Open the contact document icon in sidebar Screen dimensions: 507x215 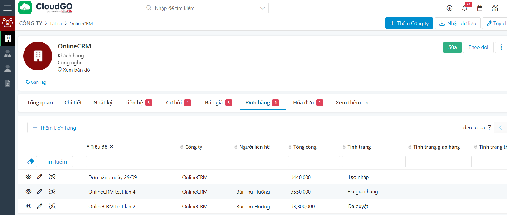[x=8, y=84]
